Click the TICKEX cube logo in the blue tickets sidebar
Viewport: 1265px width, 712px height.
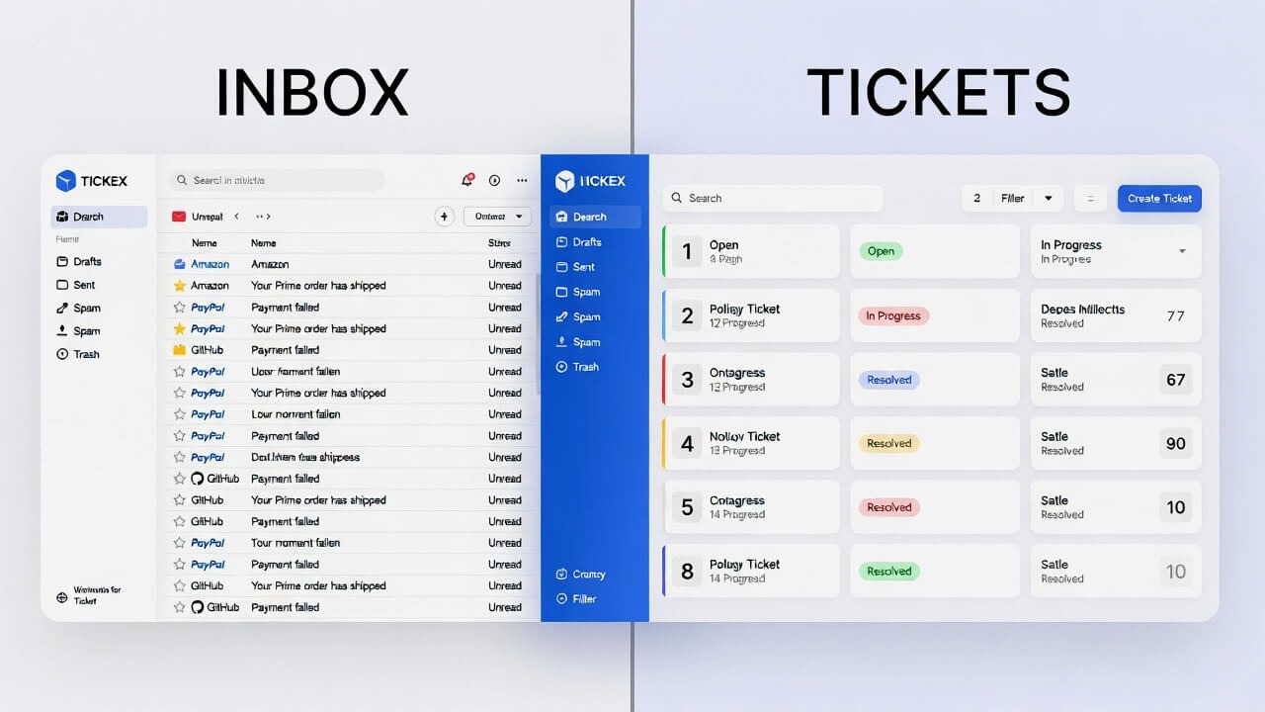(x=565, y=181)
